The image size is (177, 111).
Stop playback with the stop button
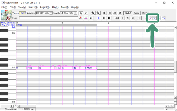[x=109, y=18]
